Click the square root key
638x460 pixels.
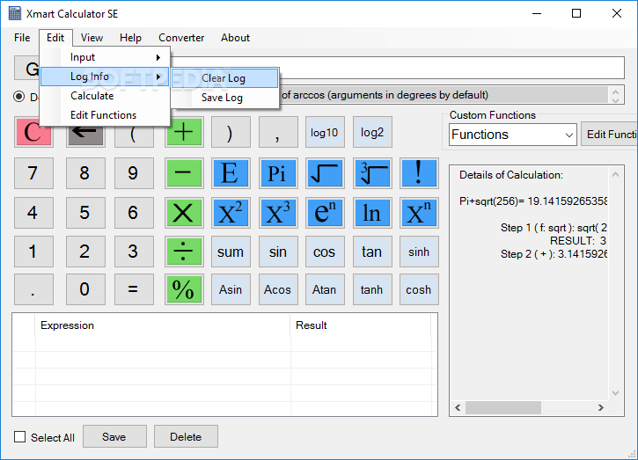(x=325, y=173)
